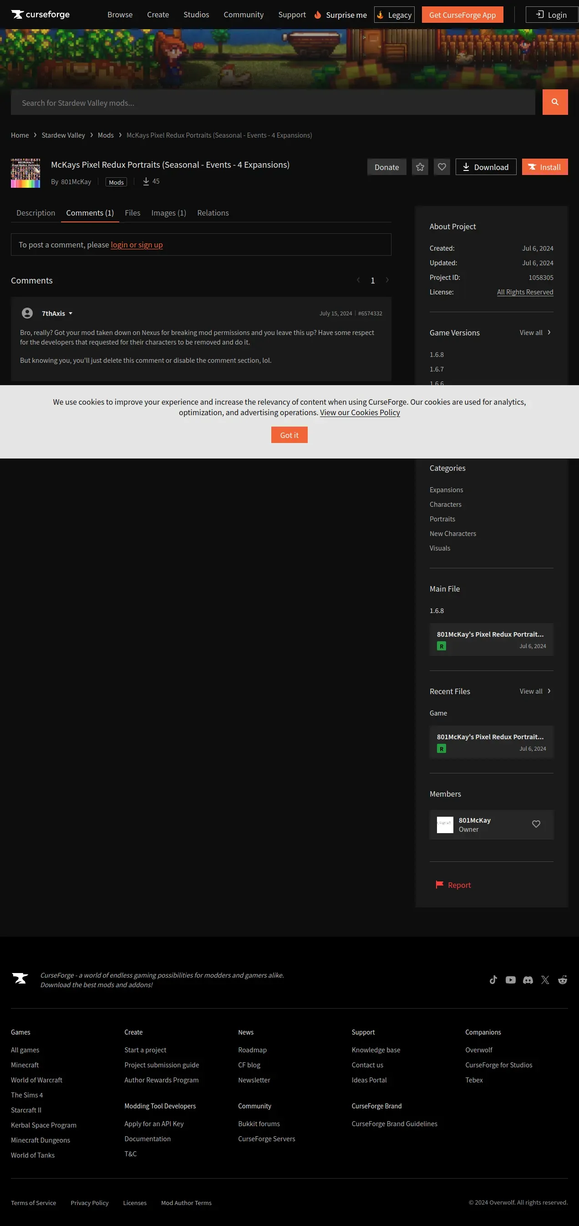Click the Home breadcrumb link
The height and width of the screenshot is (1226, 579).
point(20,135)
